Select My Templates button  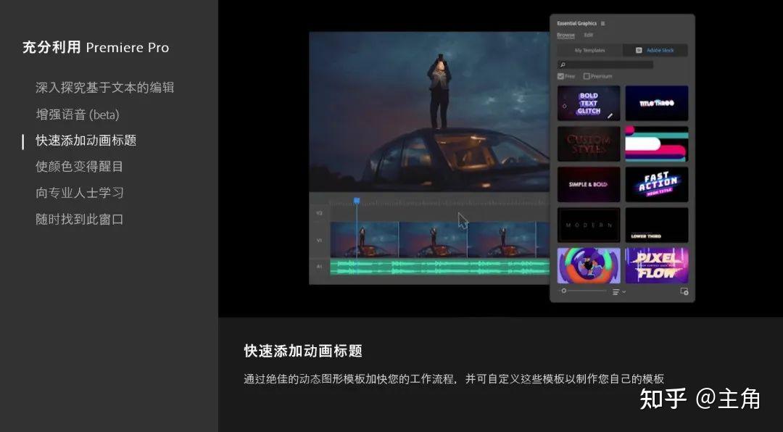click(589, 51)
